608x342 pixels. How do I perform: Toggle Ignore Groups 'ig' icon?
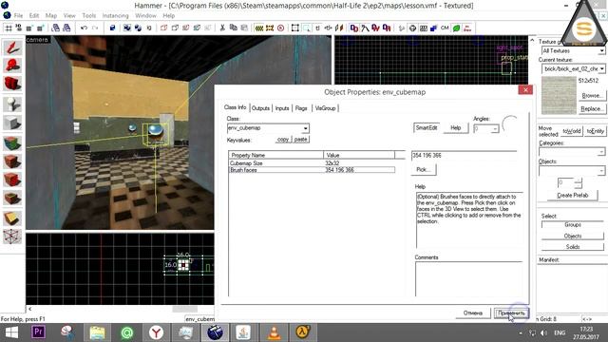149,28
